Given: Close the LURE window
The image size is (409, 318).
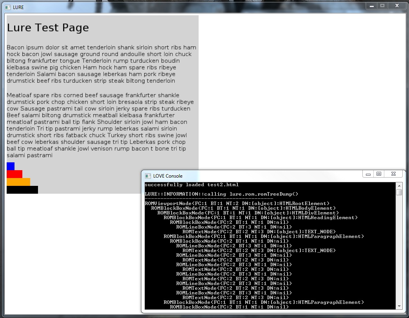Looking at the screenshot, I should 397,5.
